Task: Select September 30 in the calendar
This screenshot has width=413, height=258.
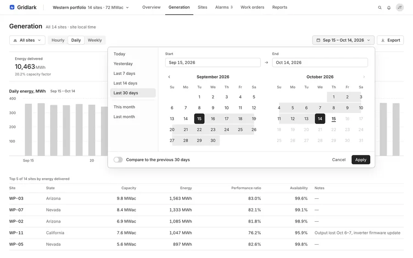Action: click(x=213, y=141)
